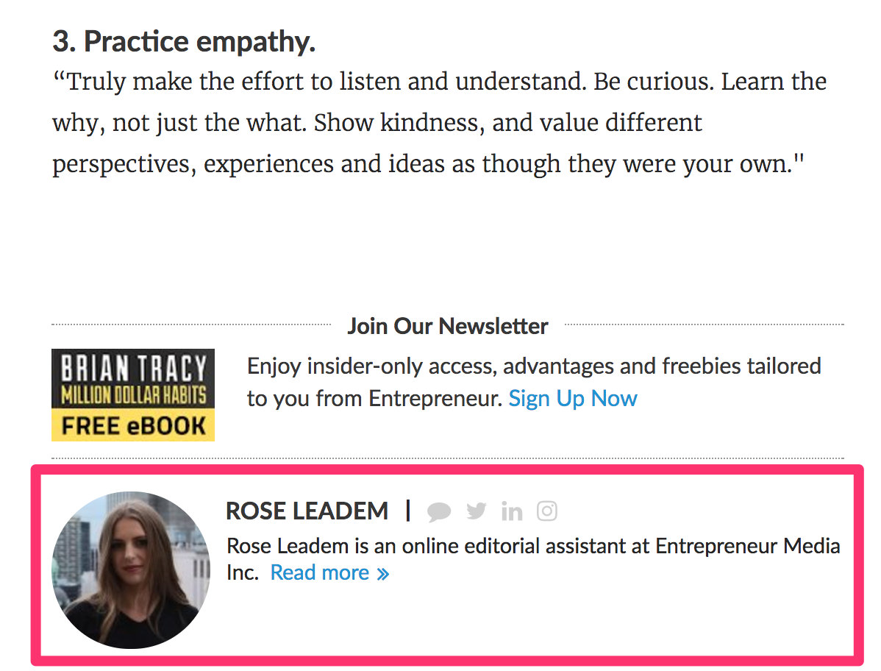Screen dimensions: 881x671
Task: Click the BRIAN TRACY title on banner
Action: 133,368
